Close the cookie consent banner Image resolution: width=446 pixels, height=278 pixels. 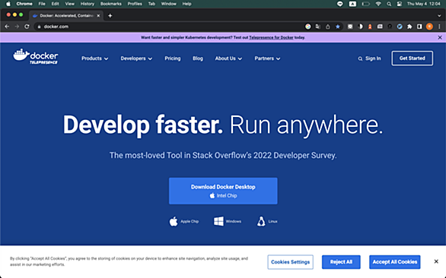point(436,261)
